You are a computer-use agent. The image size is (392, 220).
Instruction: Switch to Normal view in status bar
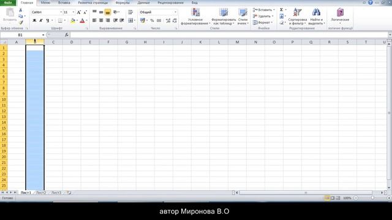pos(327,198)
